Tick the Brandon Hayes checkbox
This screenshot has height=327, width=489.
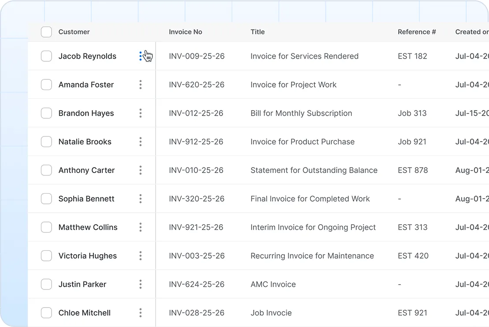46,113
